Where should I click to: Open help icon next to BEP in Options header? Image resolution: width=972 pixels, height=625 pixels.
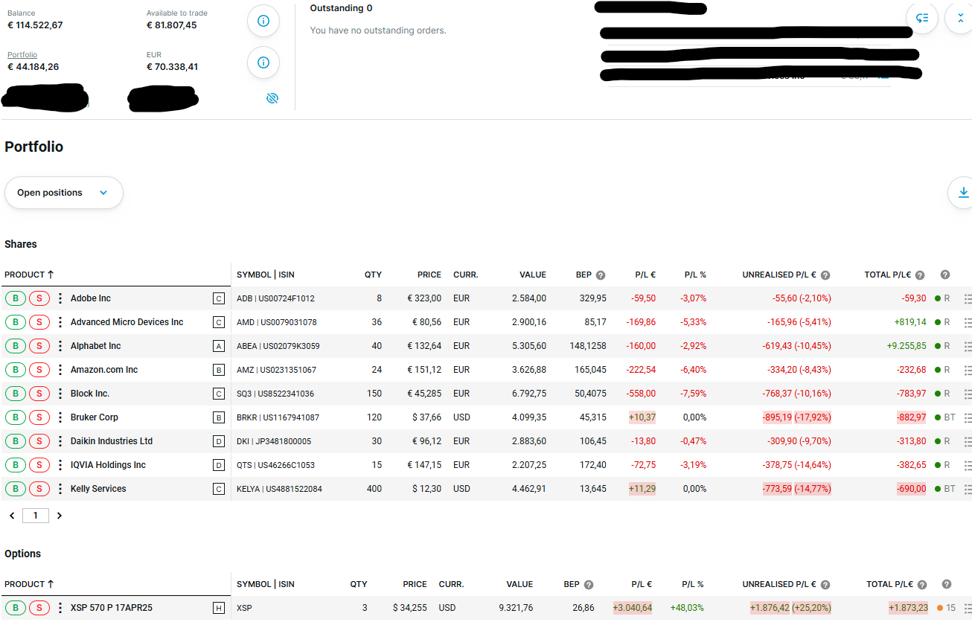[x=589, y=585]
